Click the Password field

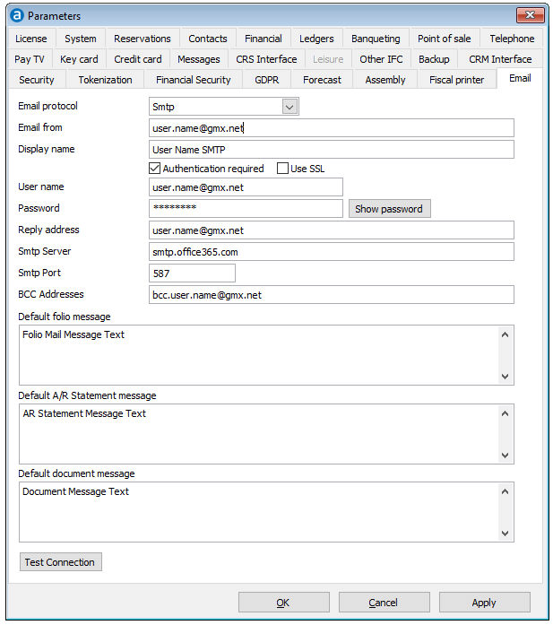point(246,208)
